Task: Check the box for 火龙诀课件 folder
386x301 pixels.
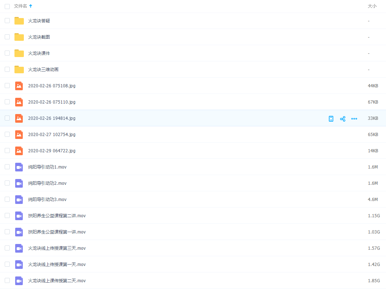Action: point(7,53)
